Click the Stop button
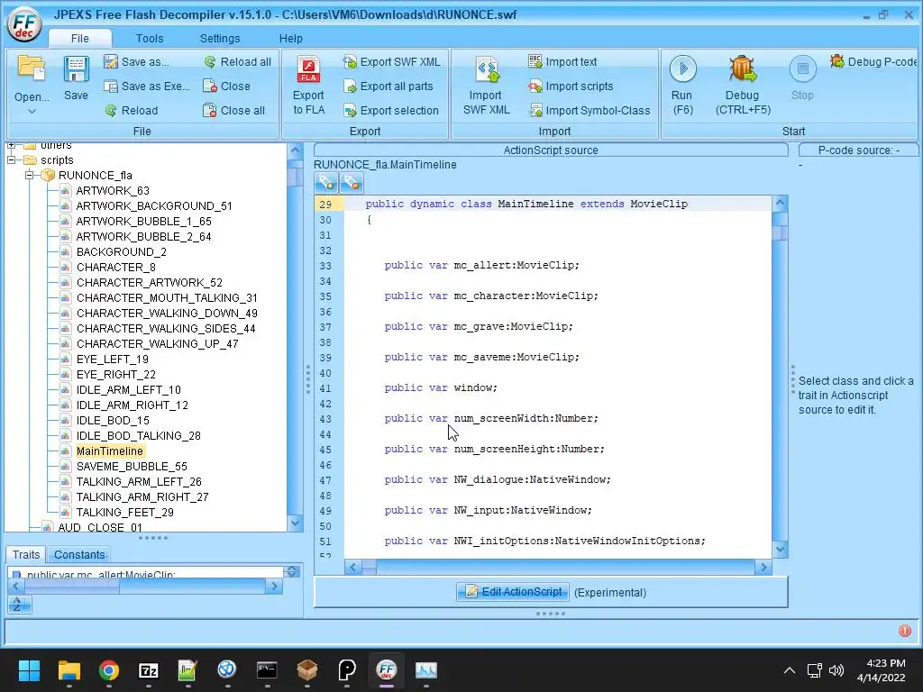 [802, 77]
